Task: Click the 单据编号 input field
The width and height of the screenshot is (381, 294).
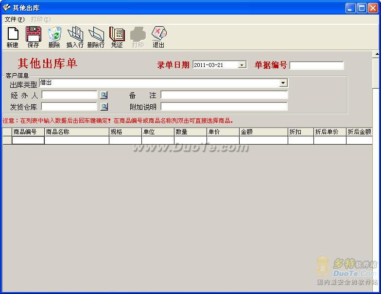Action: [x=317, y=65]
